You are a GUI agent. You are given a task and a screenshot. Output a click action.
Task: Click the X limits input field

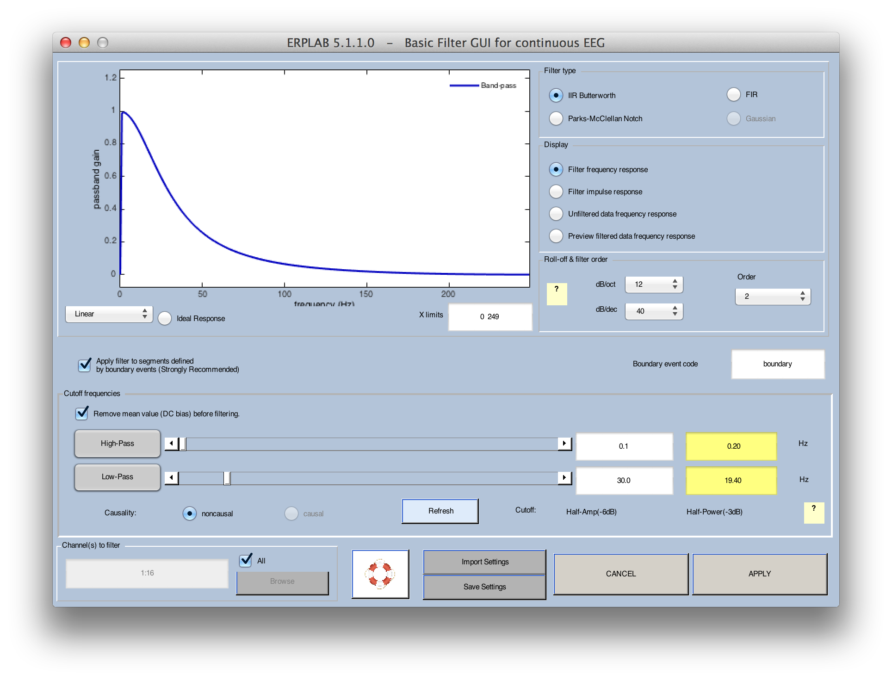[x=490, y=317]
